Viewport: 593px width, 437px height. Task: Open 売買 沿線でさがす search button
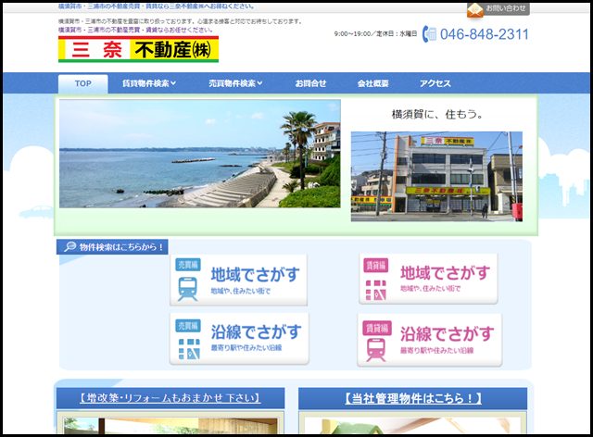[239, 339]
